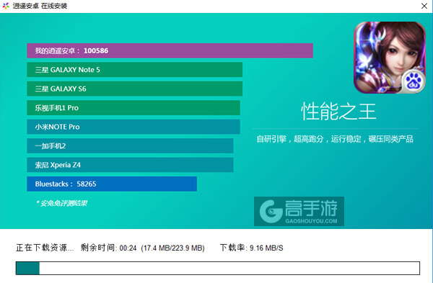Image resolution: width=433 pixels, height=283 pixels.
Task: Select the 一加手机2 bar
Action: [x=130, y=145]
